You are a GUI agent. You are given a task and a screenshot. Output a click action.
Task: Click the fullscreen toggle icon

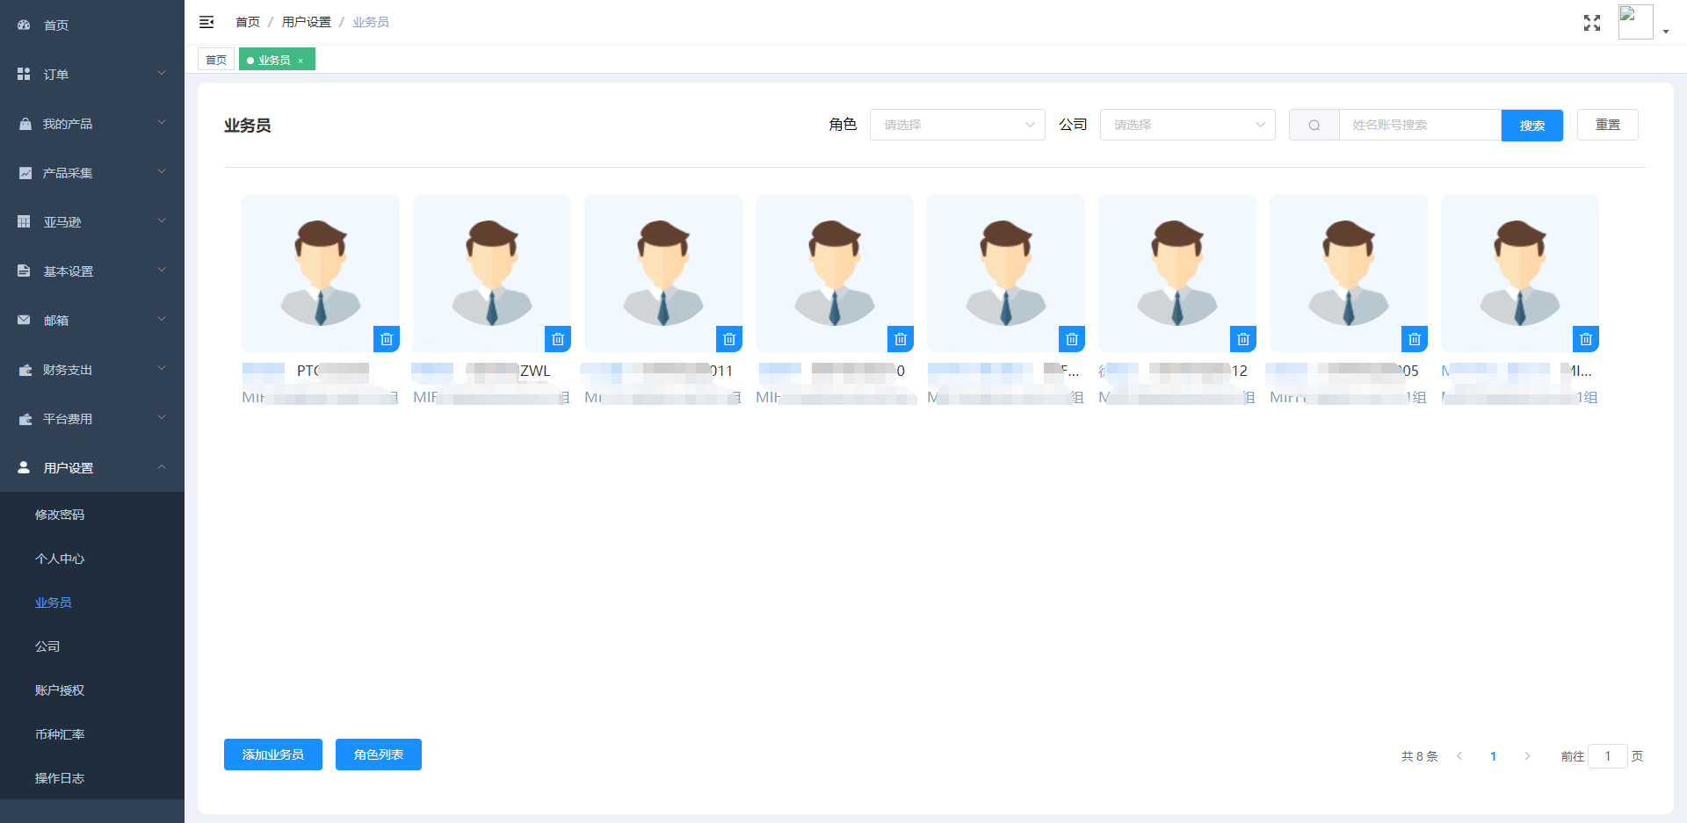click(1591, 23)
